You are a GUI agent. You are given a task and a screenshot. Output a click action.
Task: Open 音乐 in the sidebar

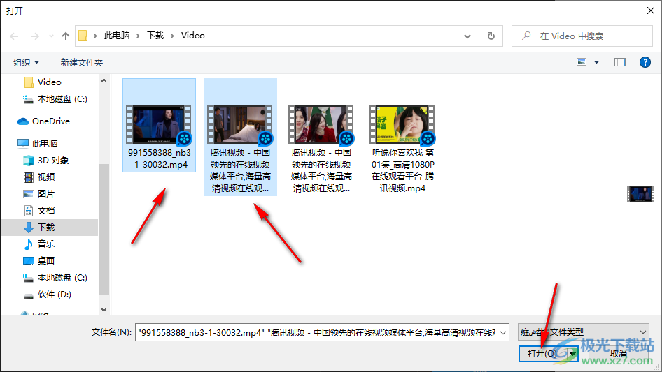[39, 244]
